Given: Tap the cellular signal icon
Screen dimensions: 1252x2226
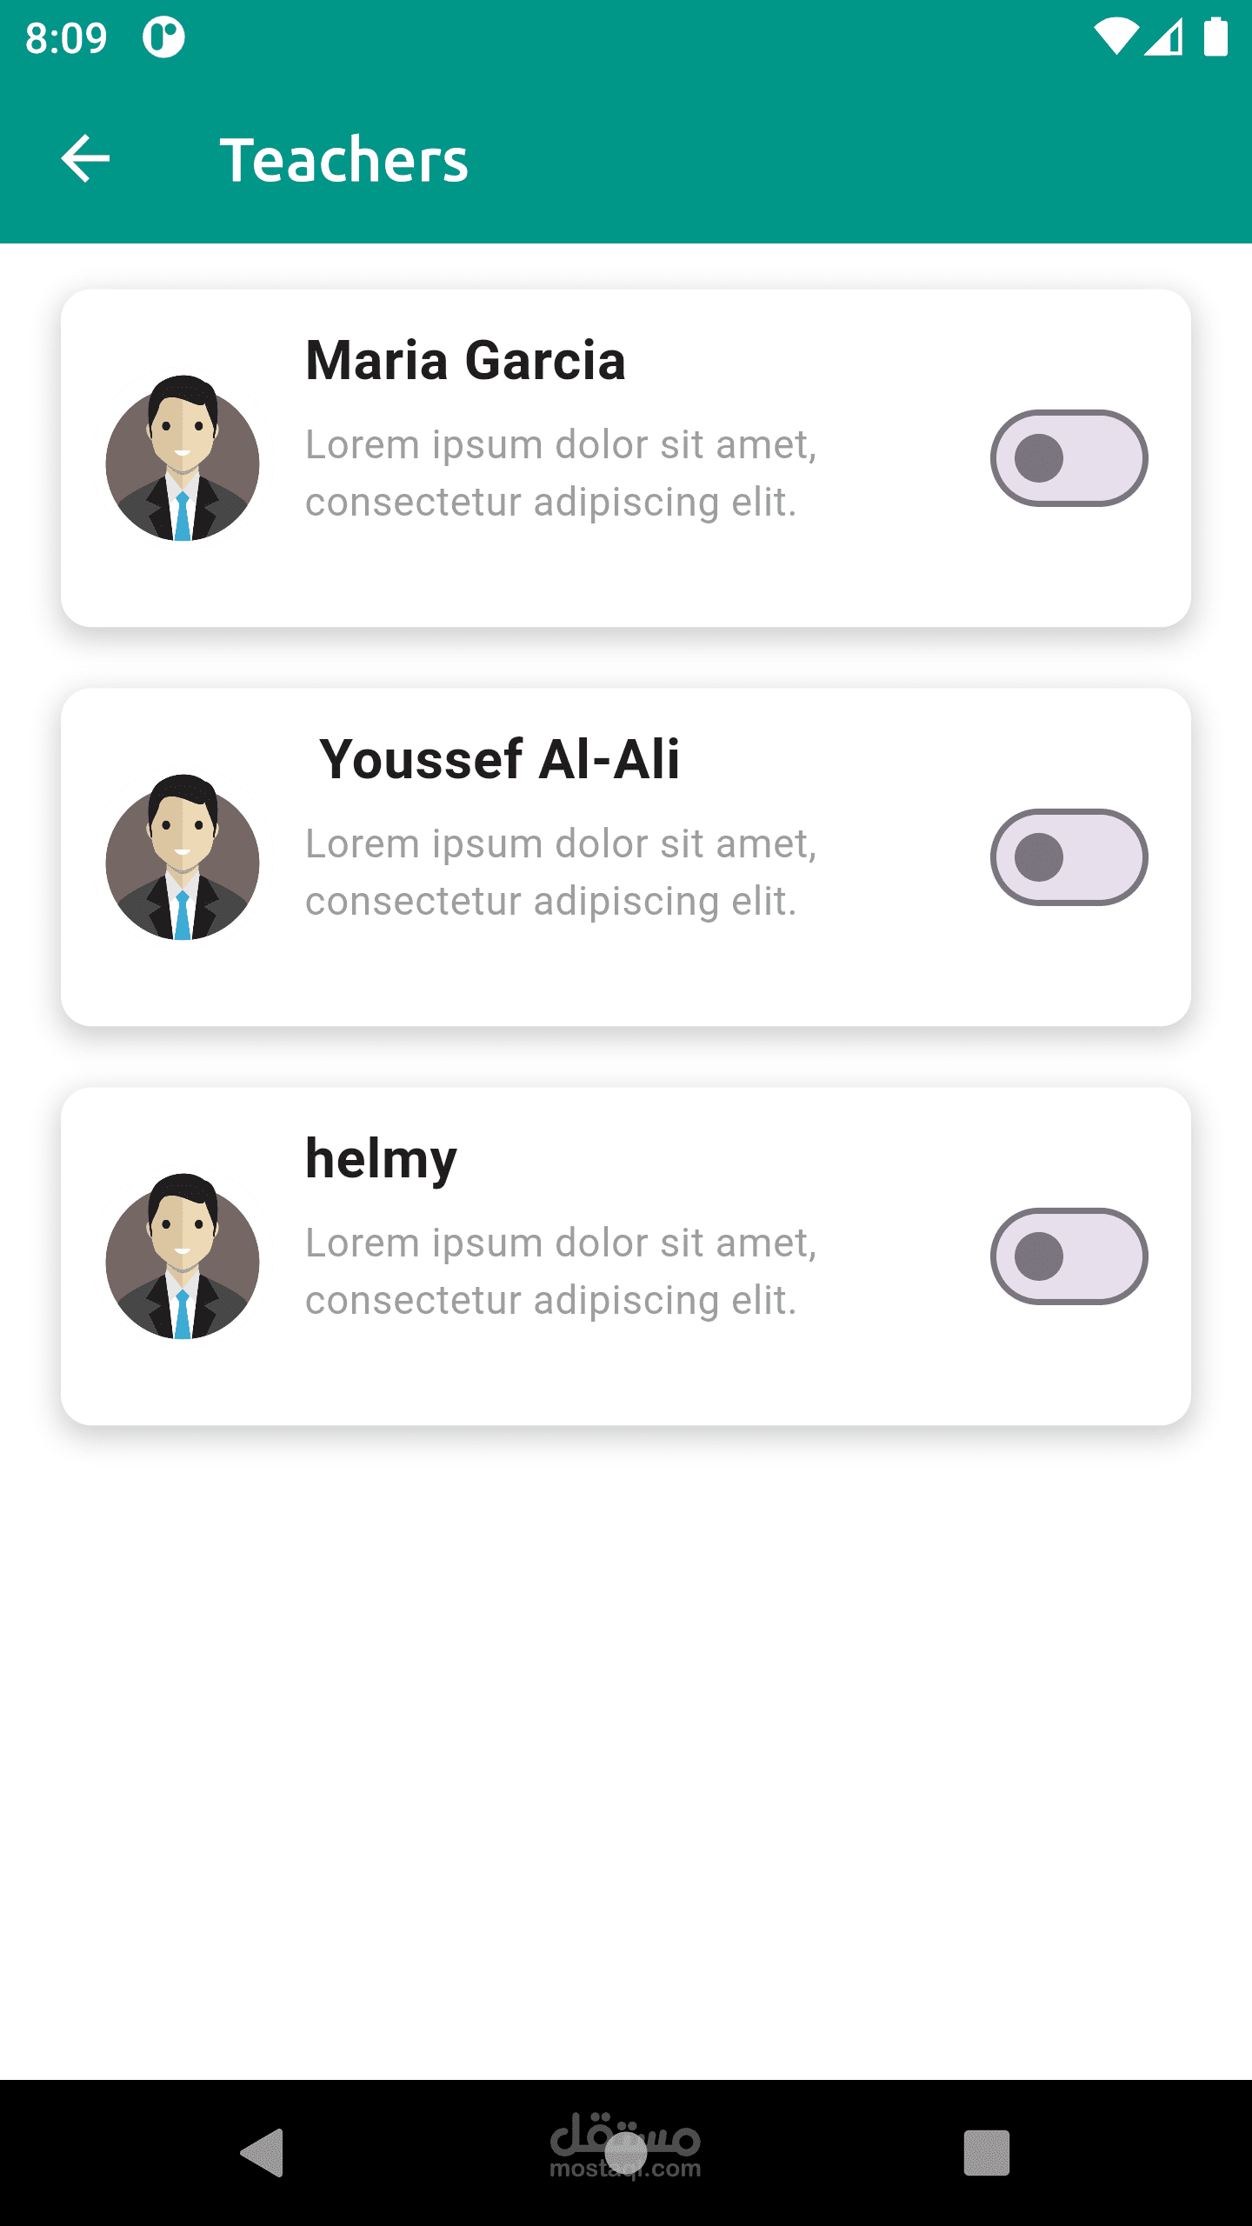Looking at the screenshot, I should [x=1164, y=37].
